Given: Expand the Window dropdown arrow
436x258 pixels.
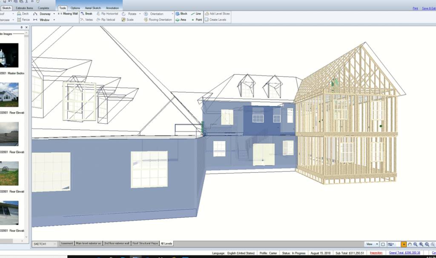Looking at the screenshot, I should pos(54,20).
